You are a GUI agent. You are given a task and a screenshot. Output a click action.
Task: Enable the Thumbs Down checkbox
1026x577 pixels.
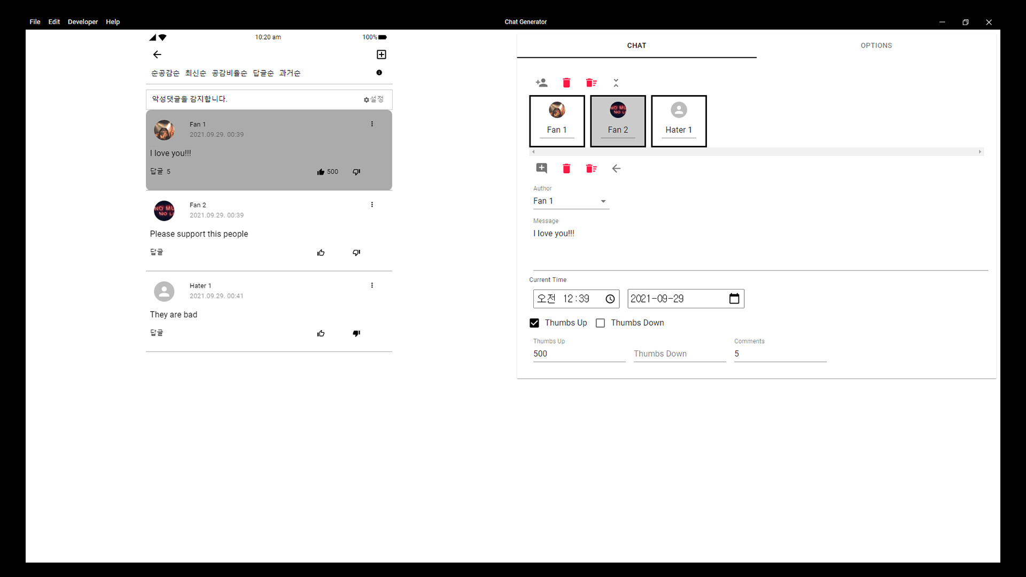coord(600,323)
